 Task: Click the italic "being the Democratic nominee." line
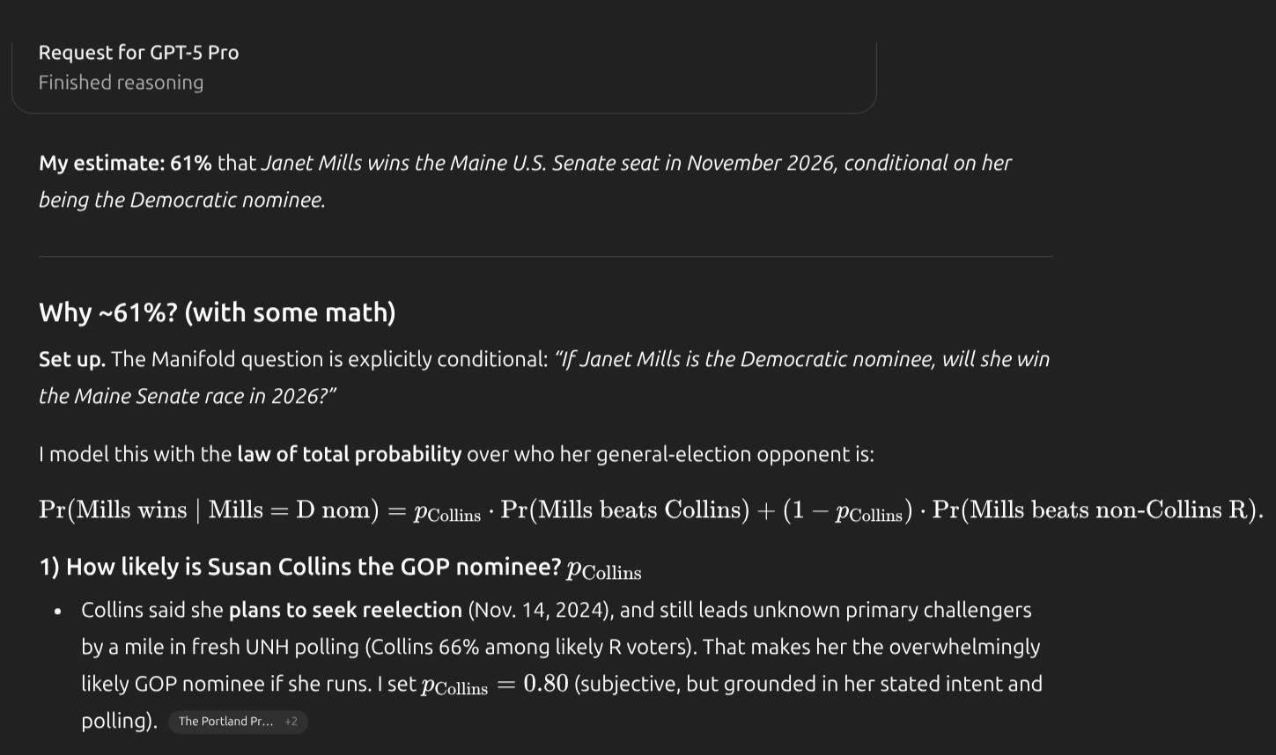pyautogui.click(x=181, y=201)
